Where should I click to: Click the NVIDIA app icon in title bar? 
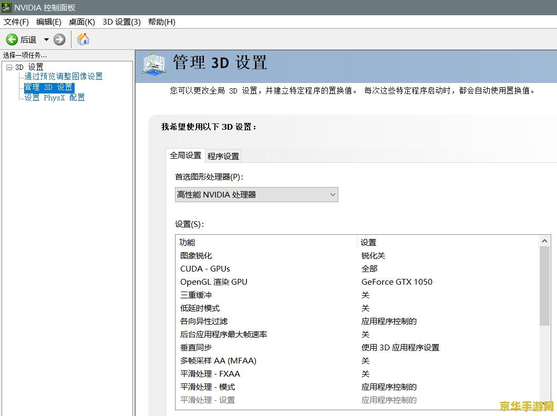tap(6, 7)
